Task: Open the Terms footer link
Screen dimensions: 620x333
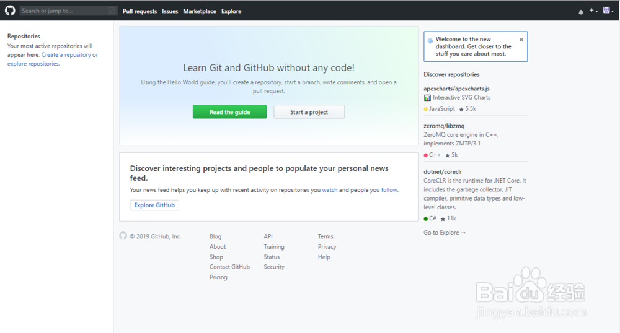Action: [325, 236]
